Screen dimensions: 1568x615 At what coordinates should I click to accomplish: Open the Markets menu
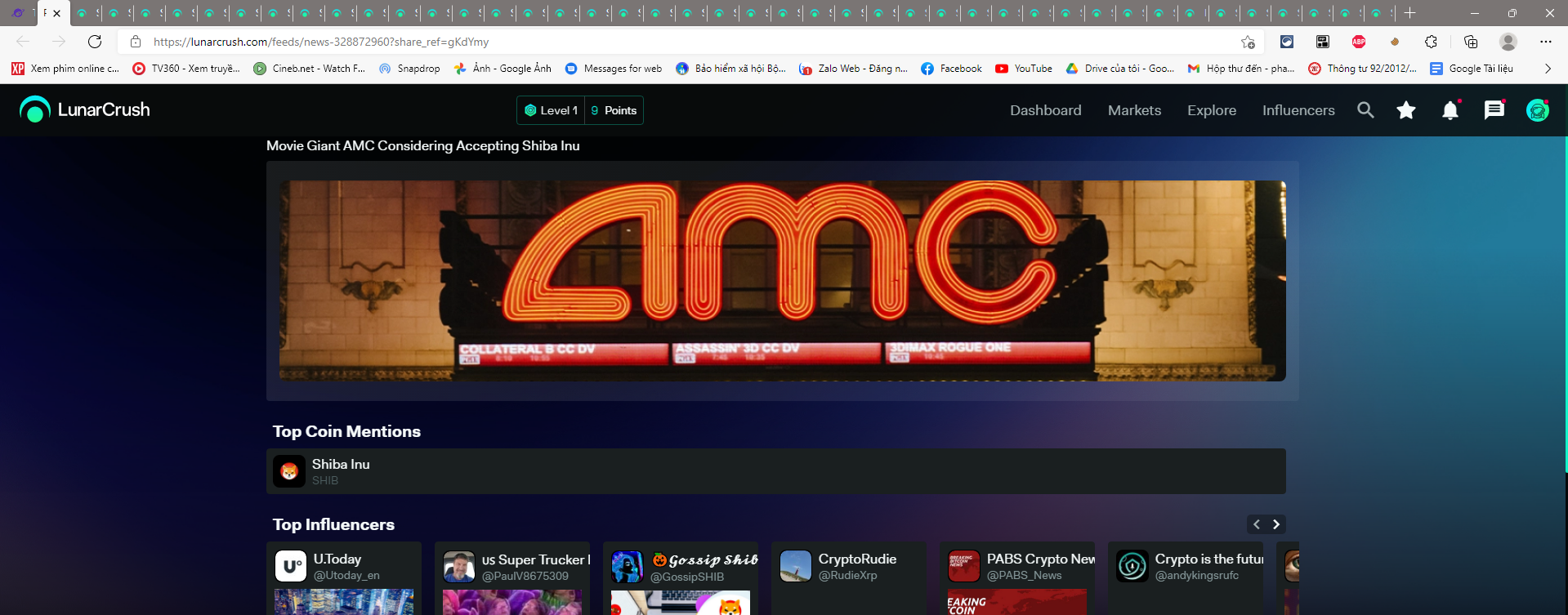[x=1134, y=110]
